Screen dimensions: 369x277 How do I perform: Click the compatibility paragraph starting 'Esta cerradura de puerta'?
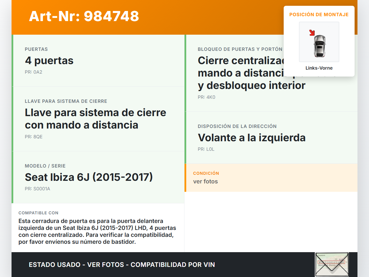(x=97, y=231)
